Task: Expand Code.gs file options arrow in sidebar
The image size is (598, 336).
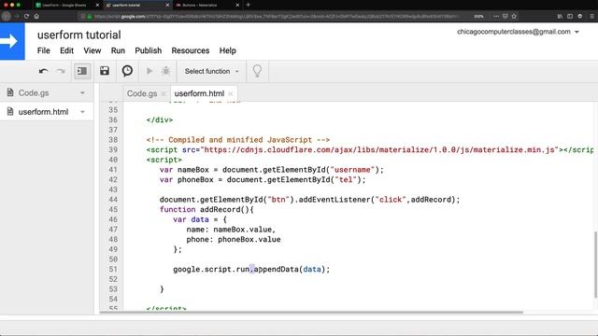Action: coord(82,93)
